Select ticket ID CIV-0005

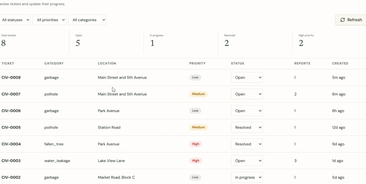(x=11, y=128)
